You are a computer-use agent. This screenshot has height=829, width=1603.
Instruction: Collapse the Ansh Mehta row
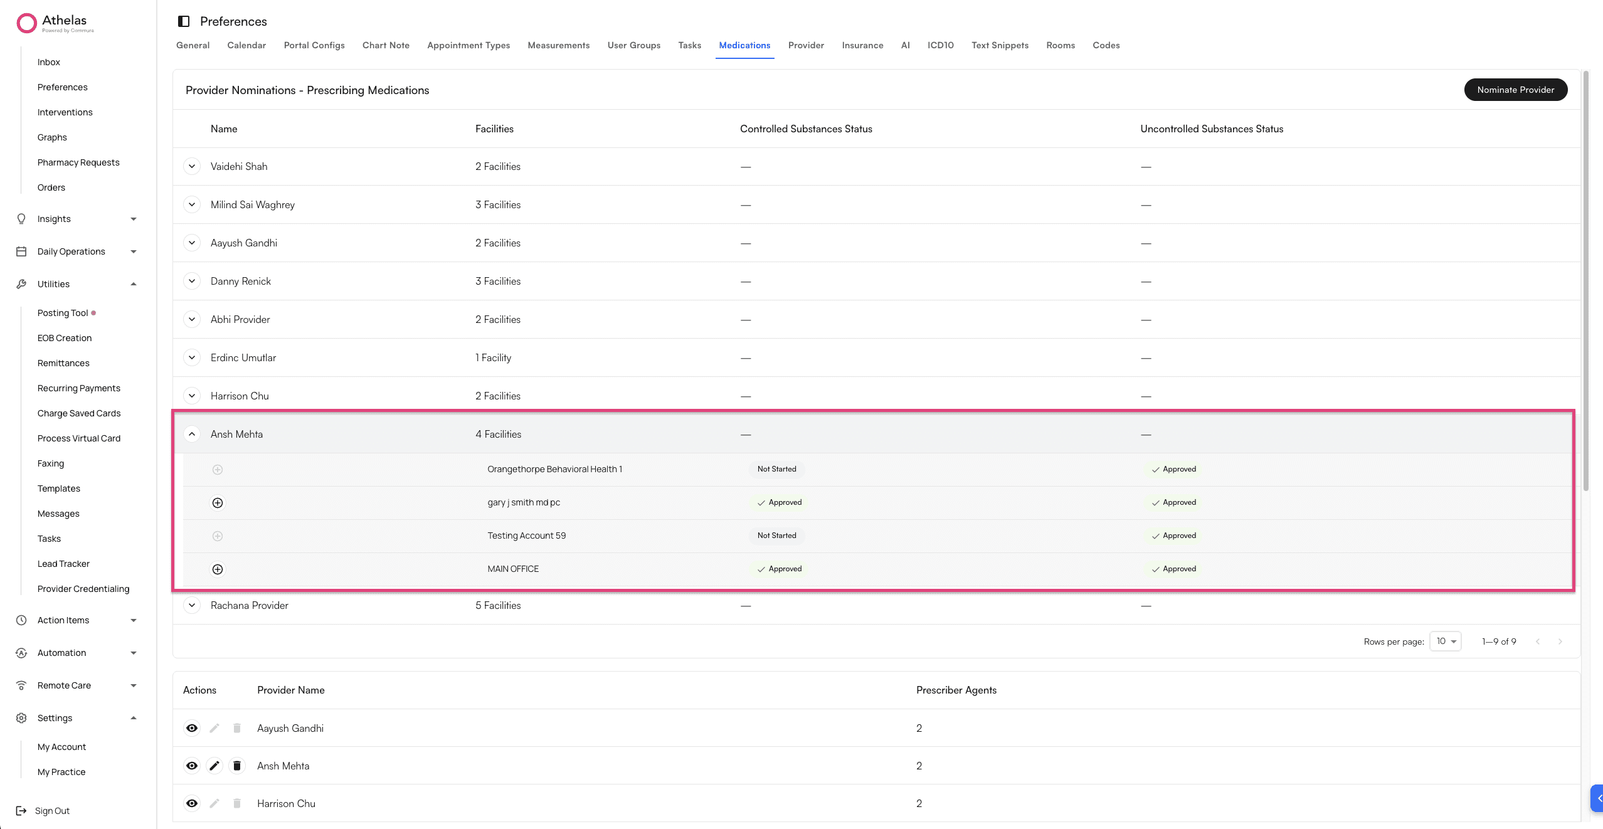pyautogui.click(x=192, y=434)
